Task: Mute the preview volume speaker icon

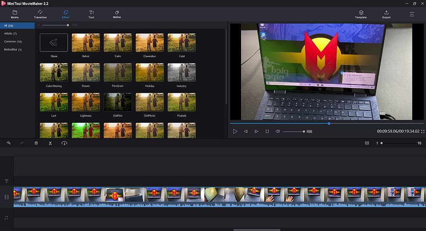Action: coord(278,131)
